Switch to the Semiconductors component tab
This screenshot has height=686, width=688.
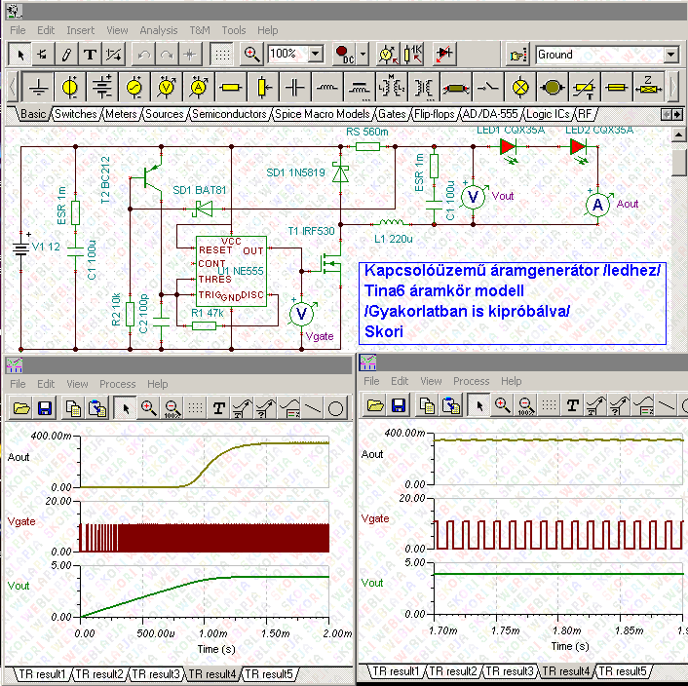coord(229,114)
